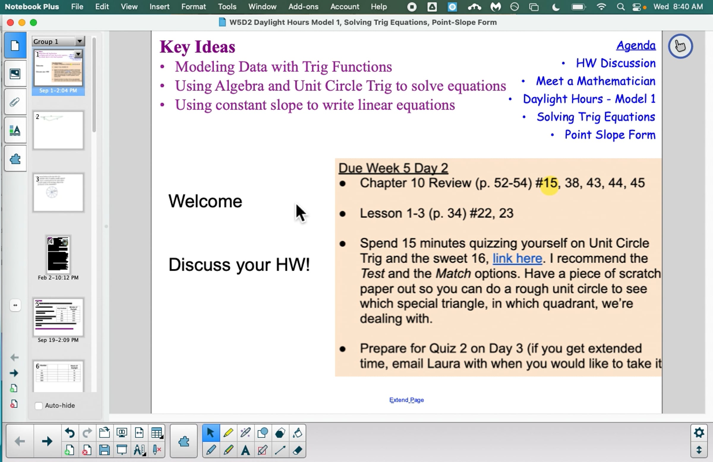Enable the Auto-hide checkbox
713x462 pixels.
39,405
